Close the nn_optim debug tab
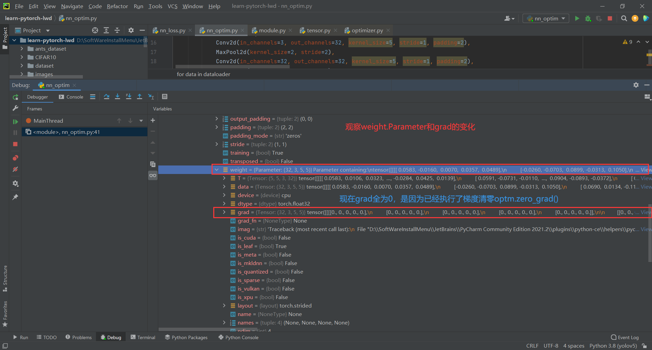 74,85
